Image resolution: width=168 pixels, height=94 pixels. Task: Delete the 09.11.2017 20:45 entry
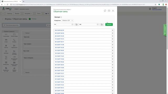pyautogui.click(x=113, y=65)
